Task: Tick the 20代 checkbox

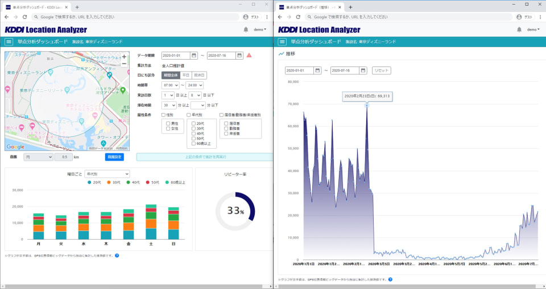Action: (193, 123)
